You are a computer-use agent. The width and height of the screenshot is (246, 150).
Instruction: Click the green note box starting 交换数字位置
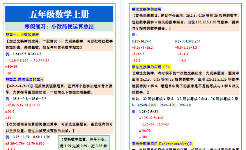click(x=84, y=143)
